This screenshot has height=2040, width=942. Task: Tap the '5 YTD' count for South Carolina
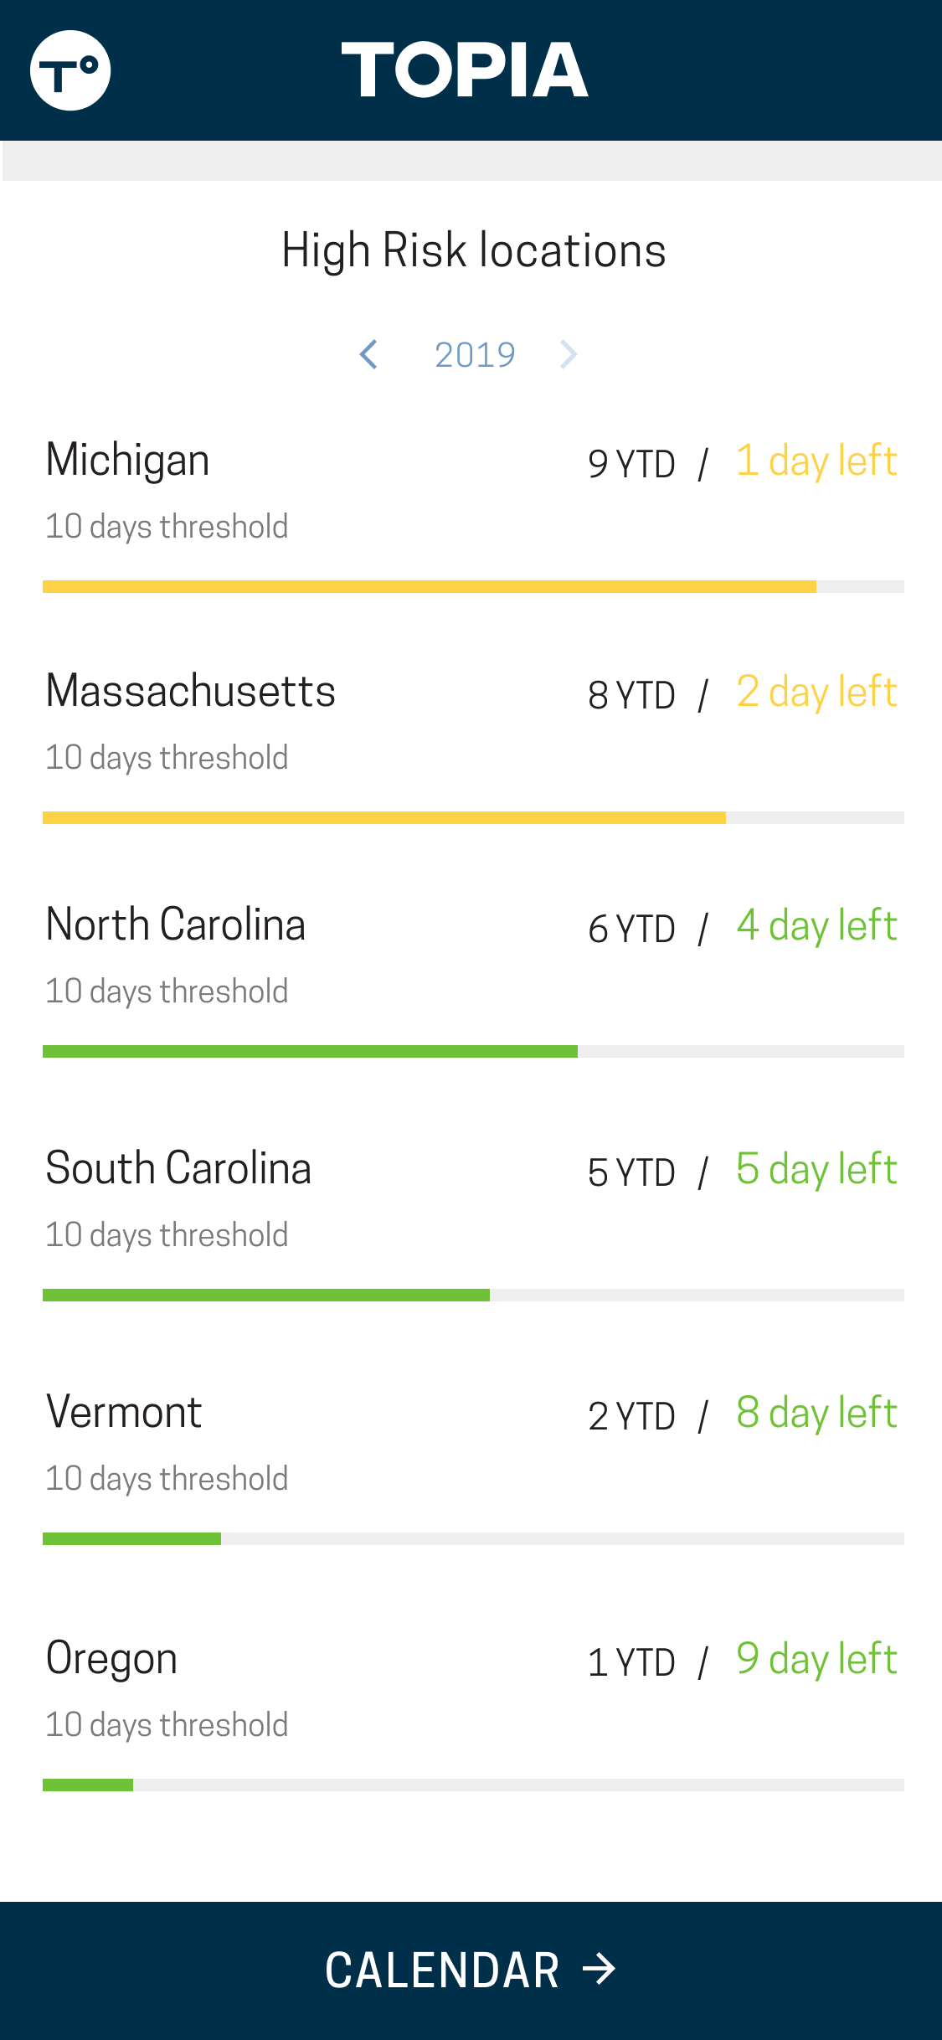[x=631, y=1172]
